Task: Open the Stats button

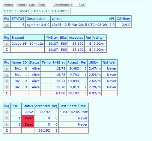Action: click(x=32, y=5)
